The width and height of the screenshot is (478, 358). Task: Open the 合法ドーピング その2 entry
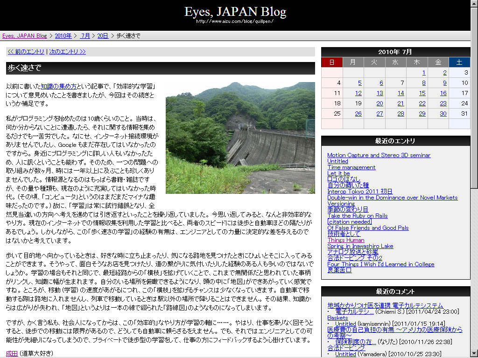(355, 258)
